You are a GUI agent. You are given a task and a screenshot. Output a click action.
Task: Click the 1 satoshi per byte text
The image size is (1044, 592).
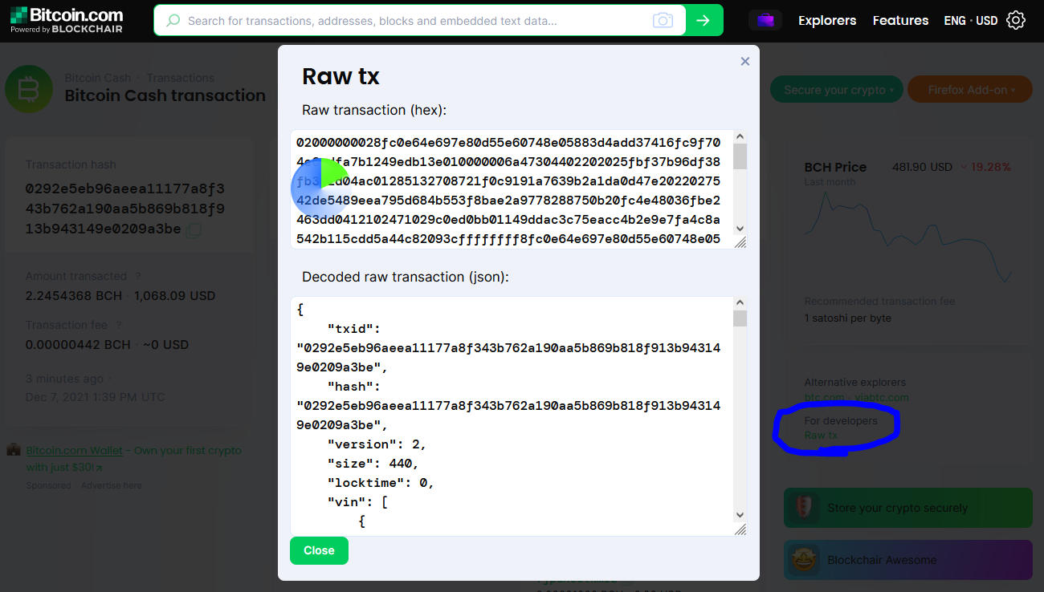point(848,318)
